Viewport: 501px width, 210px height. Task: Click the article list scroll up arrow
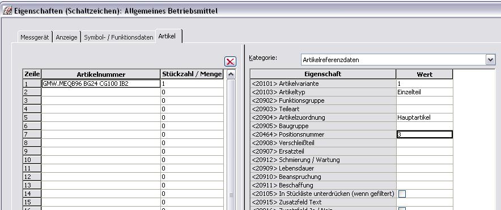pos(231,75)
